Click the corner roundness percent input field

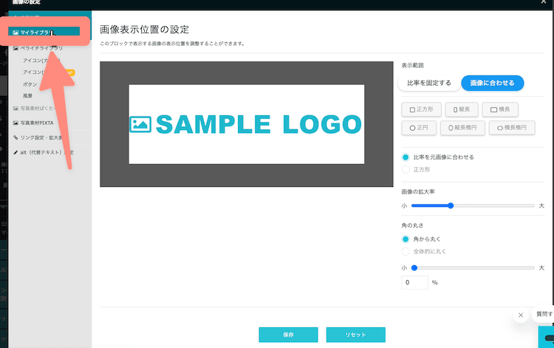pyautogui.click(x=414, y=283)
